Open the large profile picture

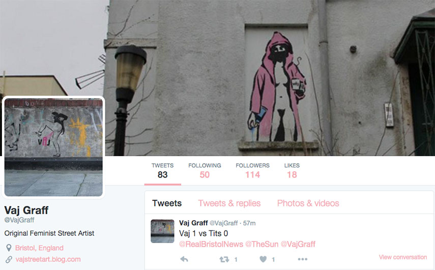point(53,147)
